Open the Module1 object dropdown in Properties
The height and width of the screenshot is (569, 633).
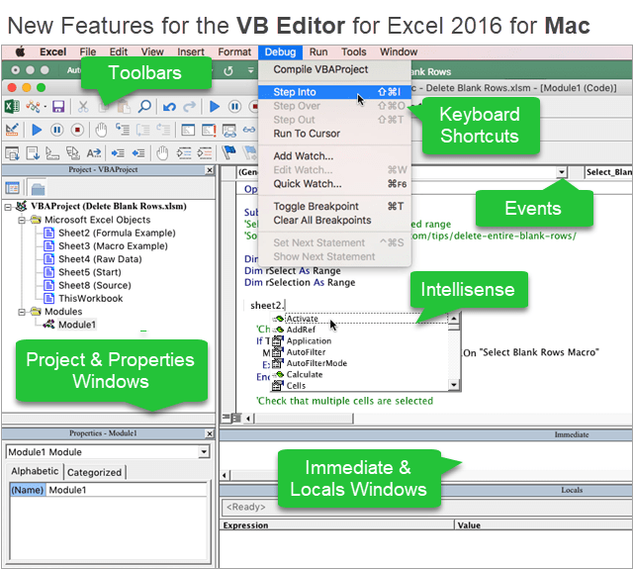(204, 451)
